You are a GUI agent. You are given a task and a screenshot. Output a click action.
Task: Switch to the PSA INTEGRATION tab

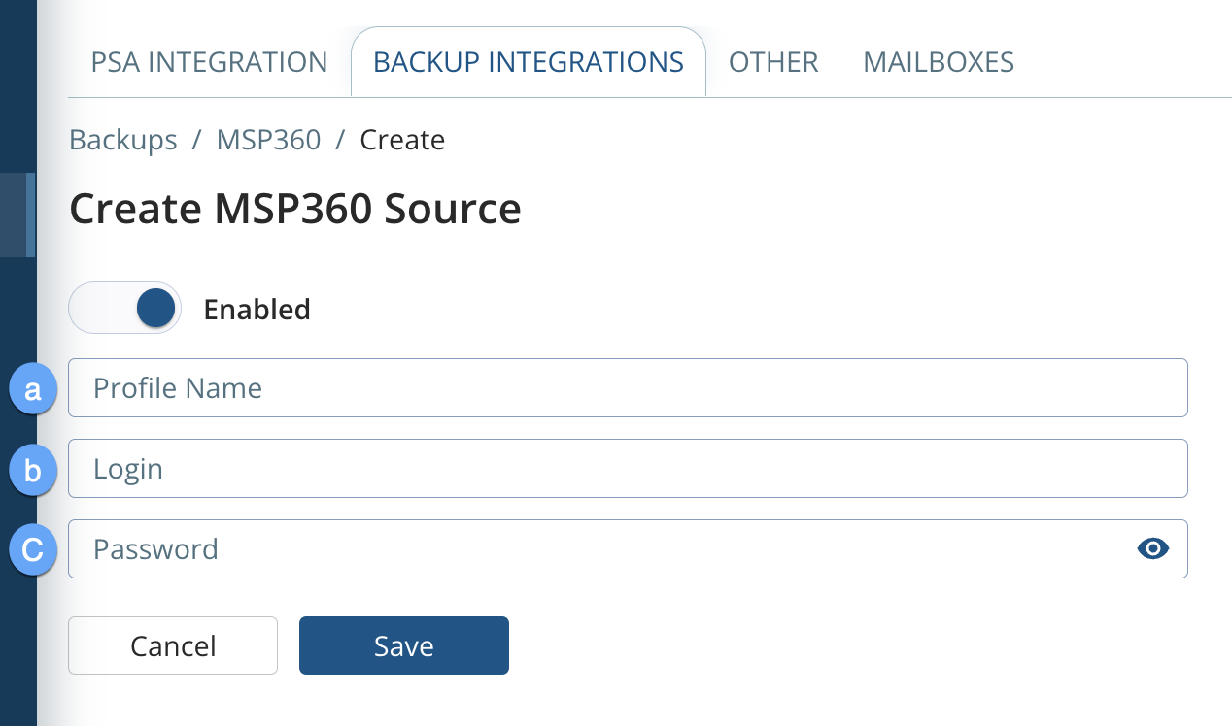pyautogui.click(x=208, y=61)
